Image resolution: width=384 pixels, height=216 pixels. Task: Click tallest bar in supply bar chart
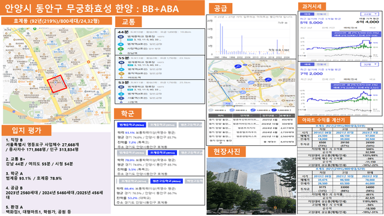click(x=220, y=38)
